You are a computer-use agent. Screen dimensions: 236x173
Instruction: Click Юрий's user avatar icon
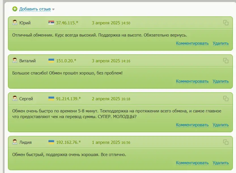[15, 23]
